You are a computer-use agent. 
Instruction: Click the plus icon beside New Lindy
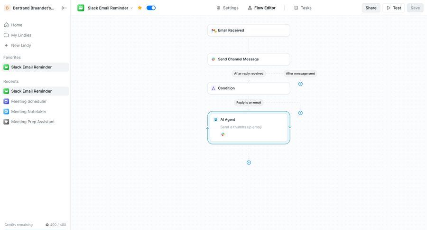[6, 45]
